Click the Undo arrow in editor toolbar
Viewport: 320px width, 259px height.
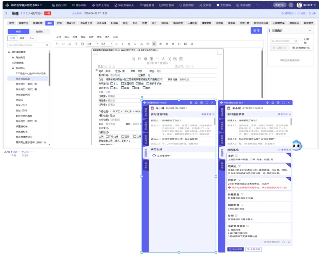(57, 44)
